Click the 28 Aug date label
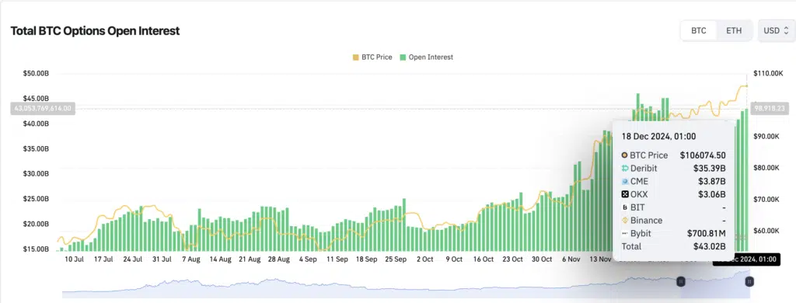This screenshot has width=796, height=303. [279, 259]
